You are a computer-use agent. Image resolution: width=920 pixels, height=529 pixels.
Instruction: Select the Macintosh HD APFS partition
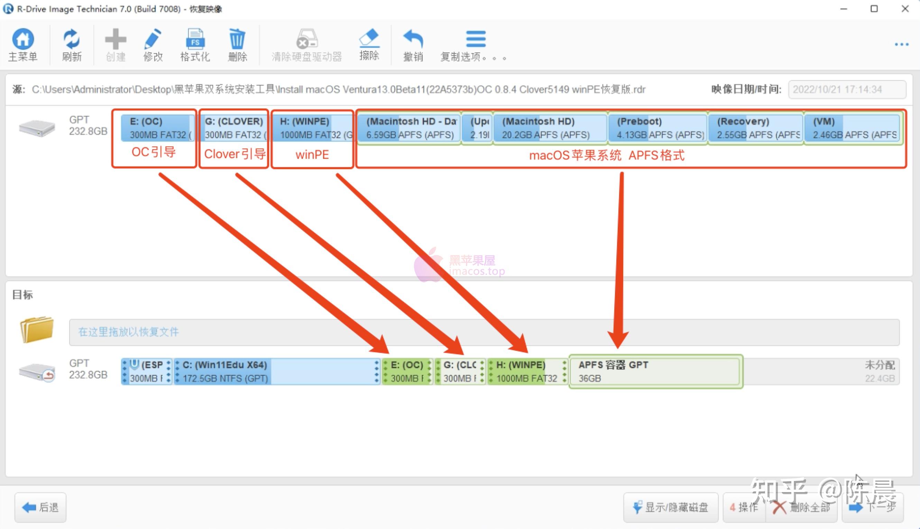point(550,128)
